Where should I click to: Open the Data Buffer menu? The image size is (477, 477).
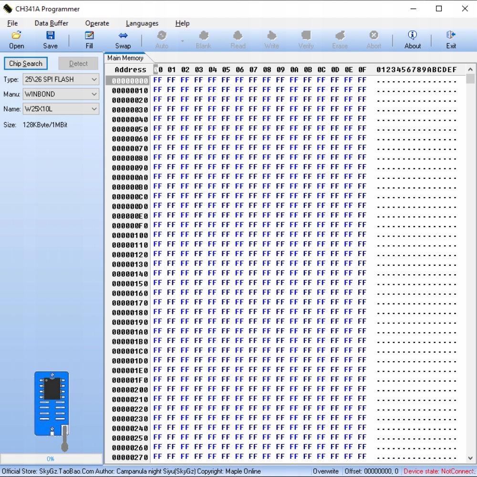[51, 23]
